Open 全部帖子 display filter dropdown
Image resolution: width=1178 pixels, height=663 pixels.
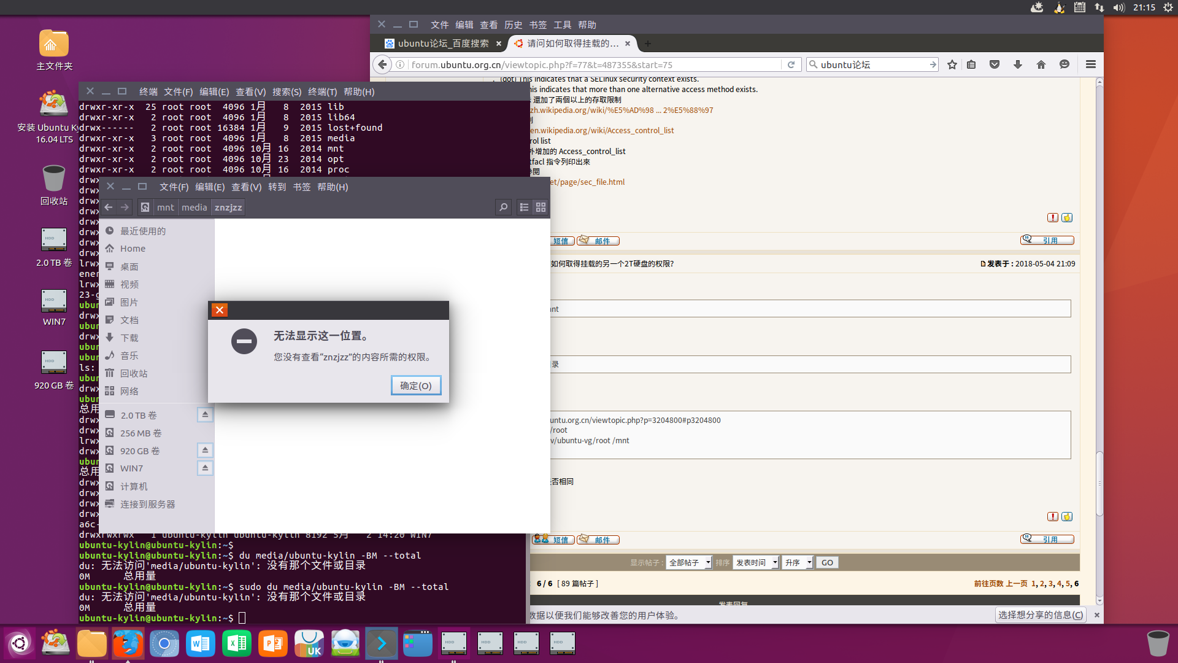689,562
